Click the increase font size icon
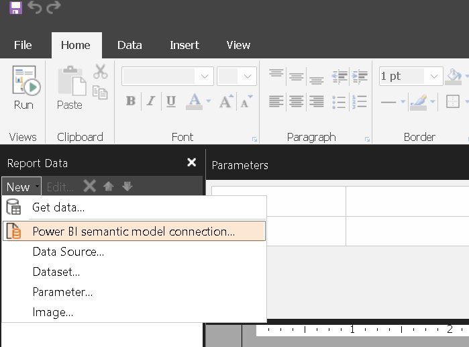The width and height of the screenshot is (469, 347). pos(226,101)
